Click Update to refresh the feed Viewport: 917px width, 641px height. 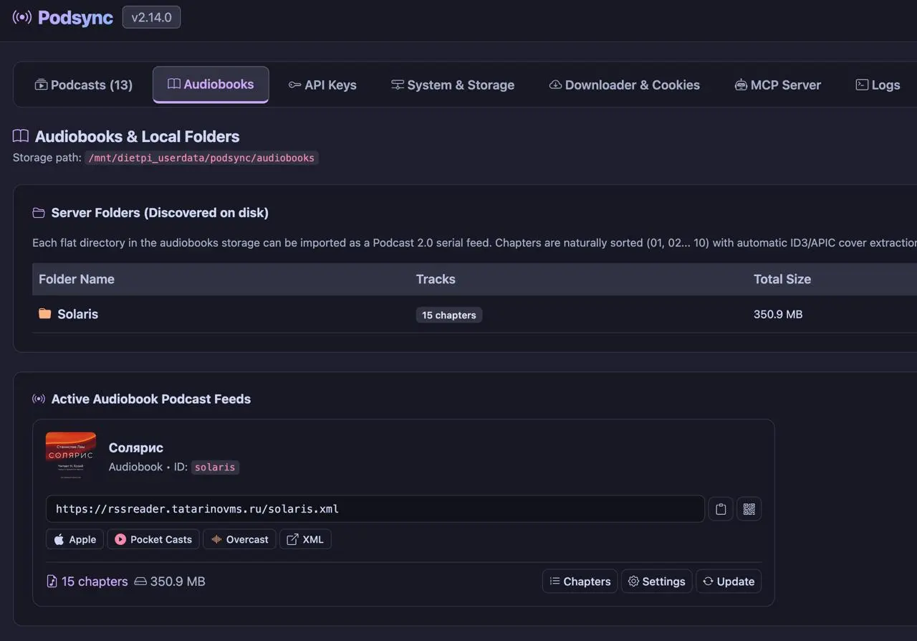(729, 581)
